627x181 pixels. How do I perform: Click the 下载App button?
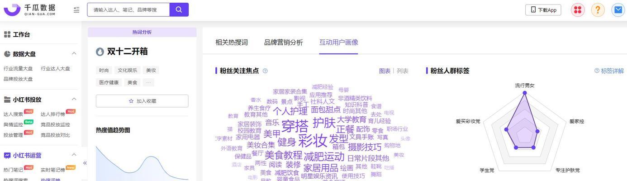coord(543,10)
